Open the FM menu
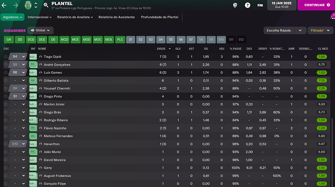 260,5
